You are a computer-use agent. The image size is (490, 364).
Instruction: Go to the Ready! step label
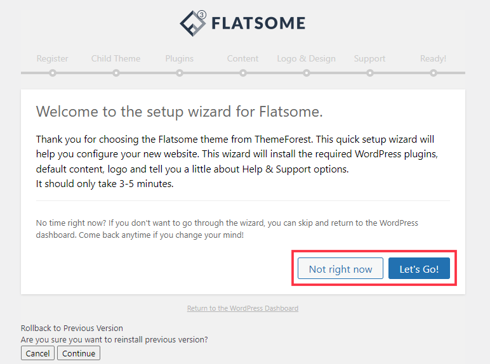pos(433,58)
